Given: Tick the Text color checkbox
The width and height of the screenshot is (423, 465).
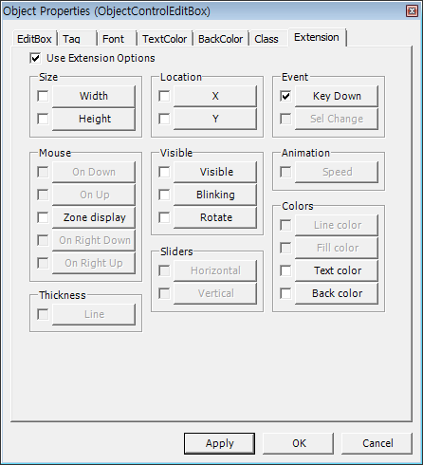Looking at the screenshot, I should pyautogui.click(x=285, y=270).
